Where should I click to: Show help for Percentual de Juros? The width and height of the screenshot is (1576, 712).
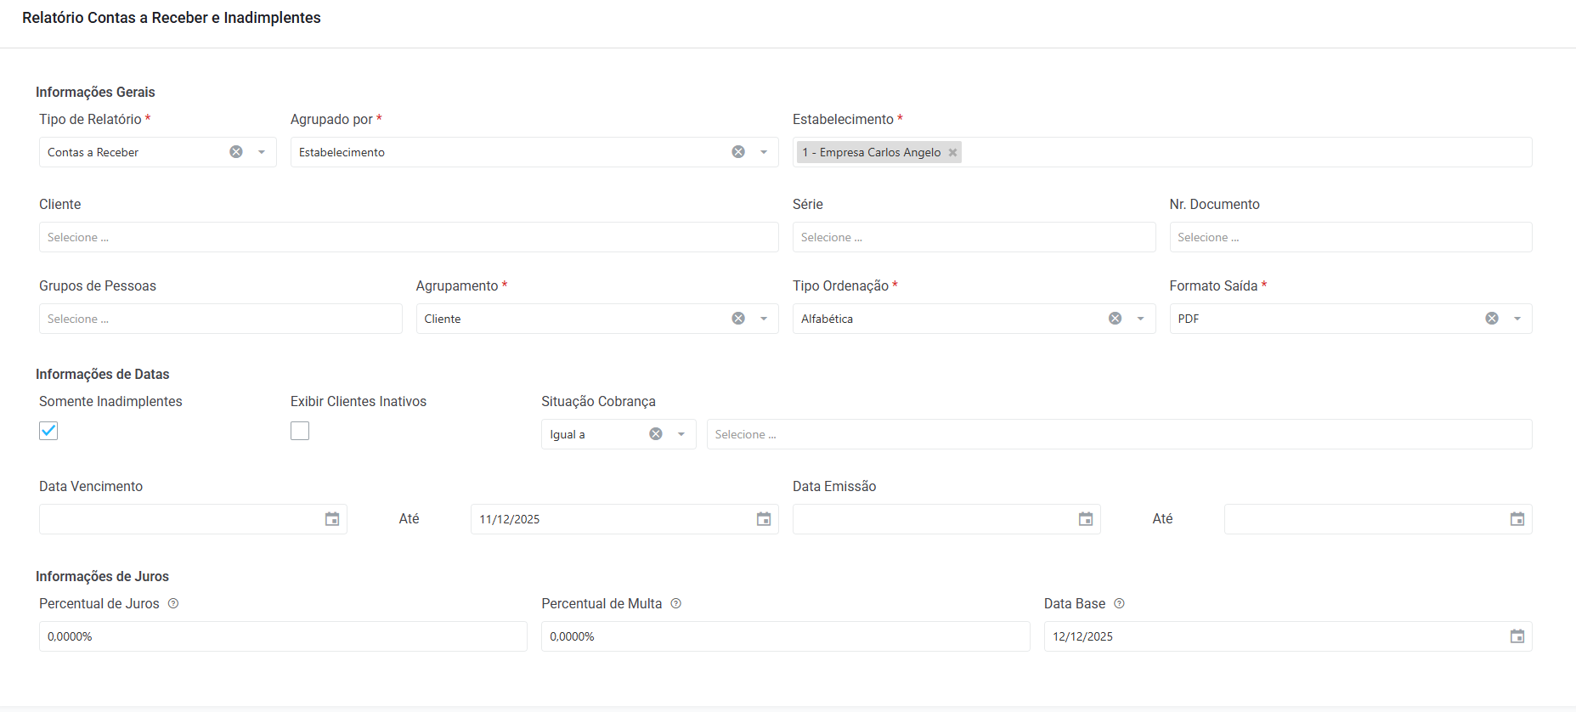point(173,603)
